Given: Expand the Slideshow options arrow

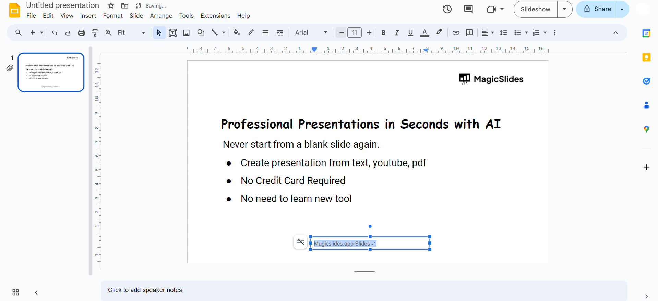Looking at the screenshot, I should coord(564,9).
